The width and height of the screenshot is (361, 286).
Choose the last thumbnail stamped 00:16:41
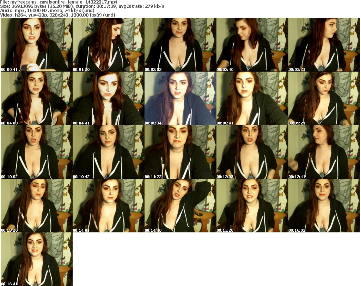[x=37, y=259]
